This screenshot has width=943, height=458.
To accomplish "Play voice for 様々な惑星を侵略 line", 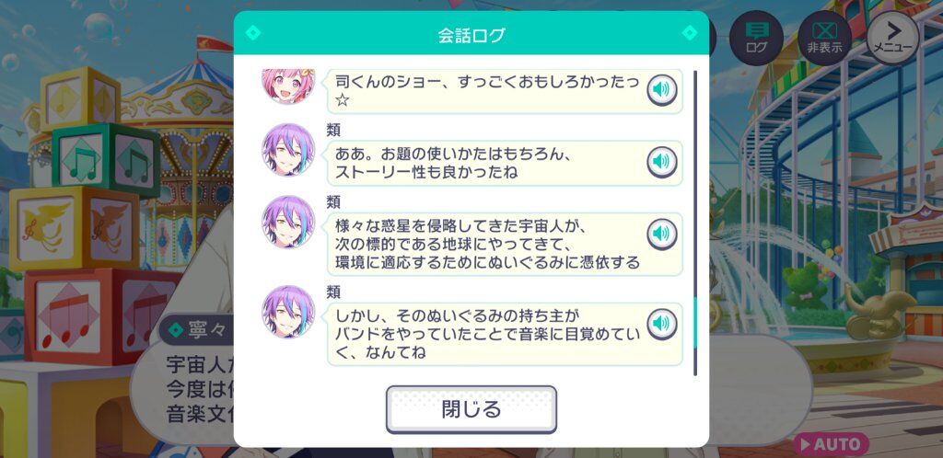I will 661,235.
